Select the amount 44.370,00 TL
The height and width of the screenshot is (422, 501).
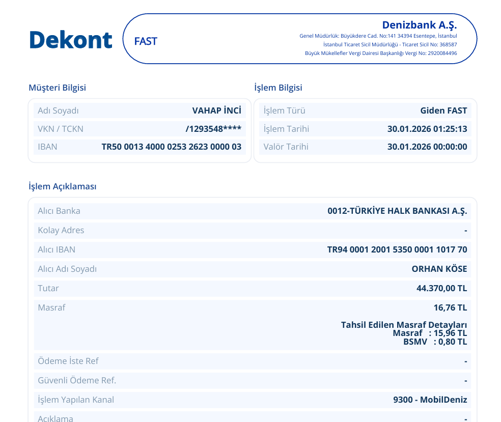pos(441,288)
